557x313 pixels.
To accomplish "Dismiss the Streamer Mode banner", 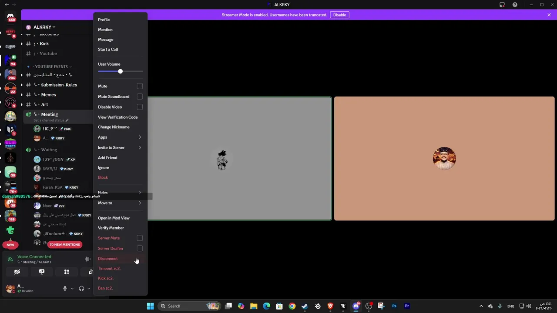I will point(549,15).
